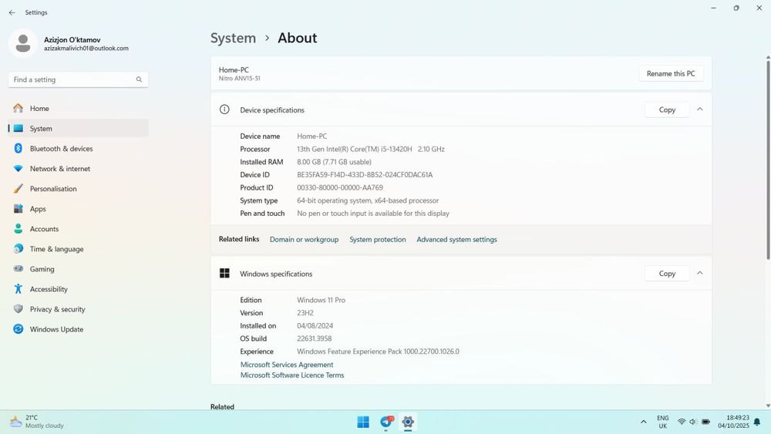Click the Installed RAM value 8.00 GB
771x434 pixels.
pos(334,162)
